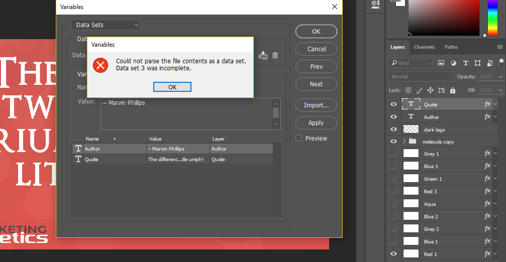
Task: Hide the molecule copy group
Action: (394, 142)
